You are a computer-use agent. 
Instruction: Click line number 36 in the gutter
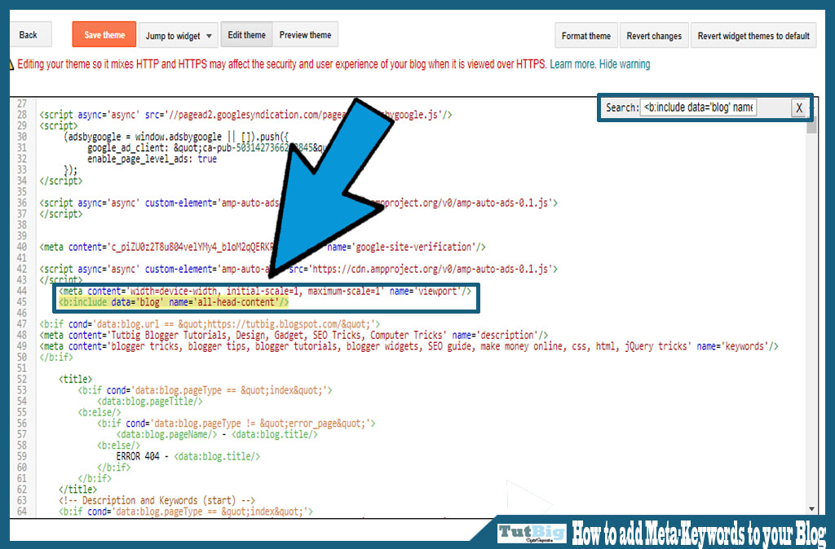coord(22,203)
